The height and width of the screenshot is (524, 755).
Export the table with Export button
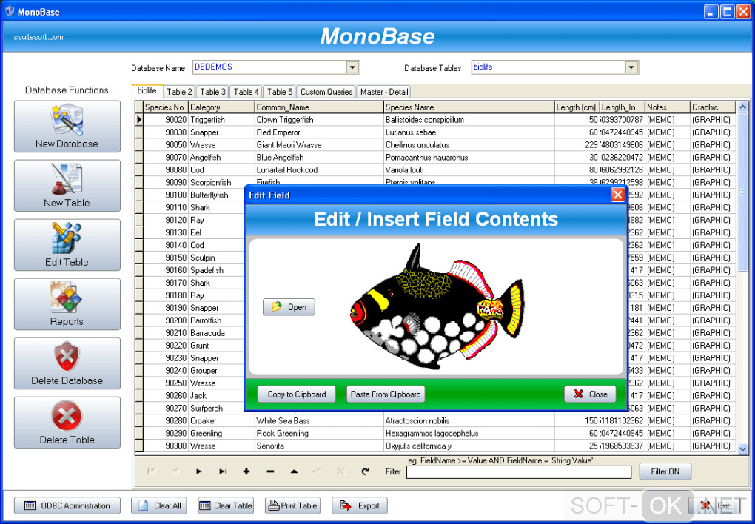pos(360,505)
